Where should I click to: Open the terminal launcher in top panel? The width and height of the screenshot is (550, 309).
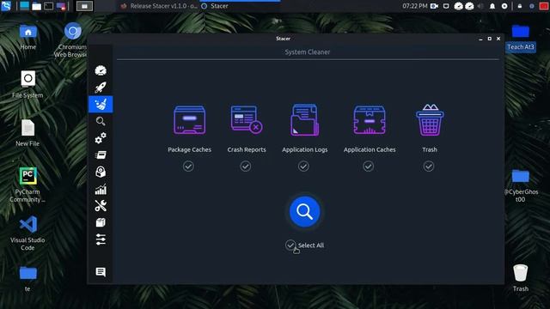[48, 6]
